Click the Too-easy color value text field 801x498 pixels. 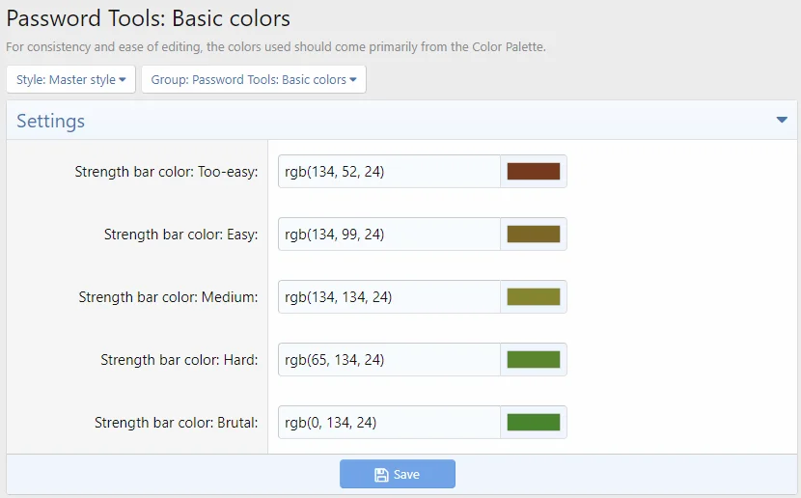(389, 172)
